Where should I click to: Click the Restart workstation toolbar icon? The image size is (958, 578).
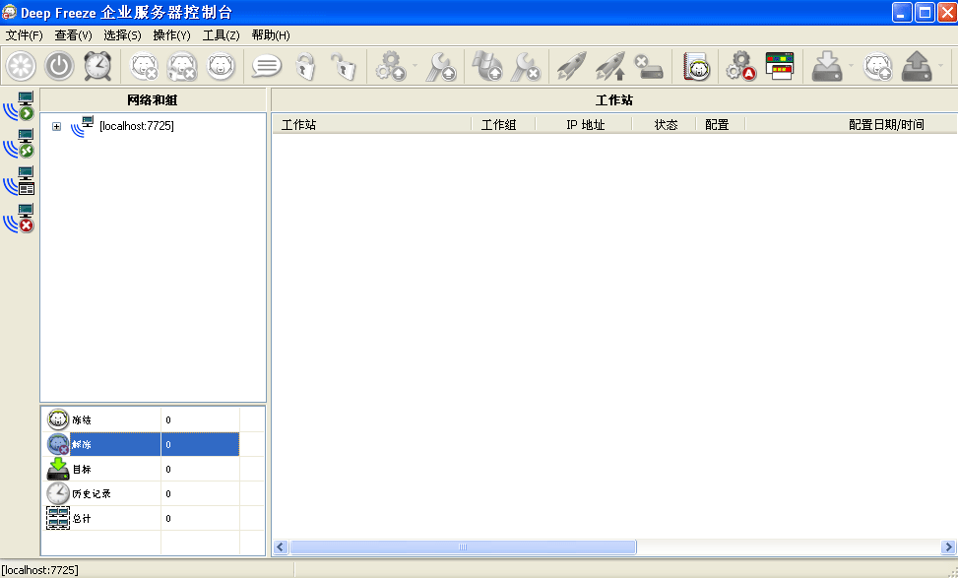[x=21, y=66]
